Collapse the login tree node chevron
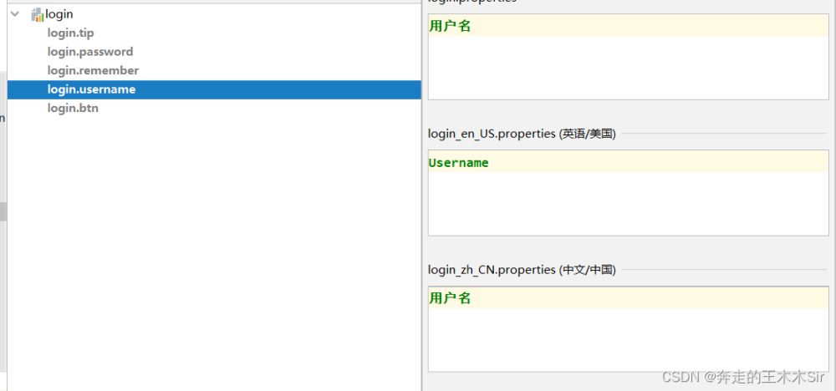 coord(15,14)
